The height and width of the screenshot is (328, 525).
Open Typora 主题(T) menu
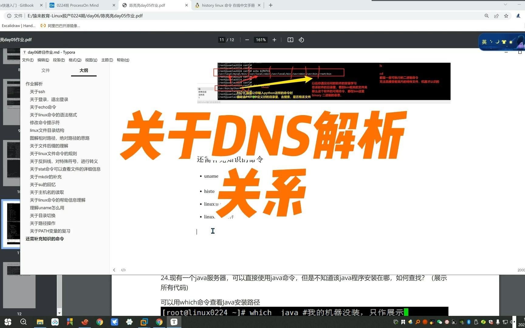[107, 60]
